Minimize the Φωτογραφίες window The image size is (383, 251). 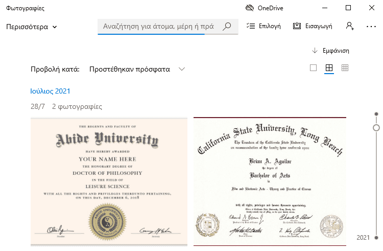pyautogui.click(x=325, y=8)
